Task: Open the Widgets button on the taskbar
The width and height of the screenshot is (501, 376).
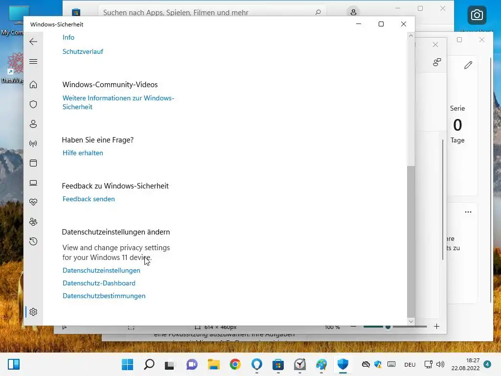Action: pyautogui.click(x=14, y=364)
